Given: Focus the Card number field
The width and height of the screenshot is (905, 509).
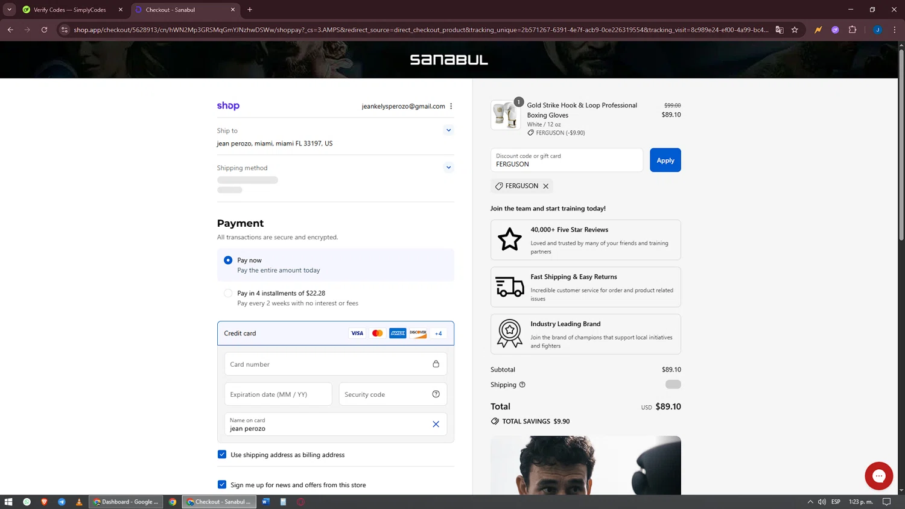Looking at the screenshot, I should (335, 364).
